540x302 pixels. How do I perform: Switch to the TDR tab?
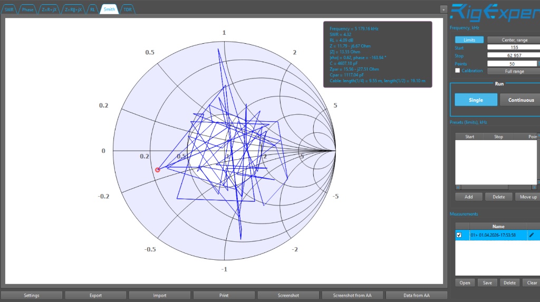pyautogui.click(x=127, y=9)
